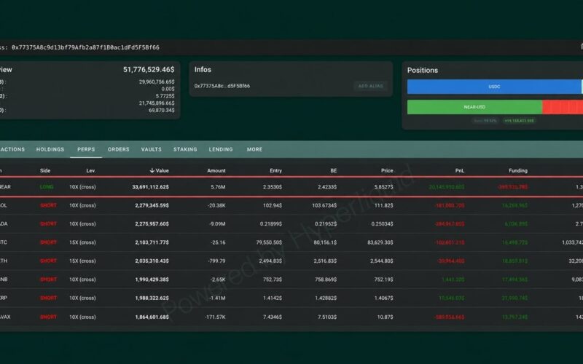Click the red short positions segment

[563, 107]
